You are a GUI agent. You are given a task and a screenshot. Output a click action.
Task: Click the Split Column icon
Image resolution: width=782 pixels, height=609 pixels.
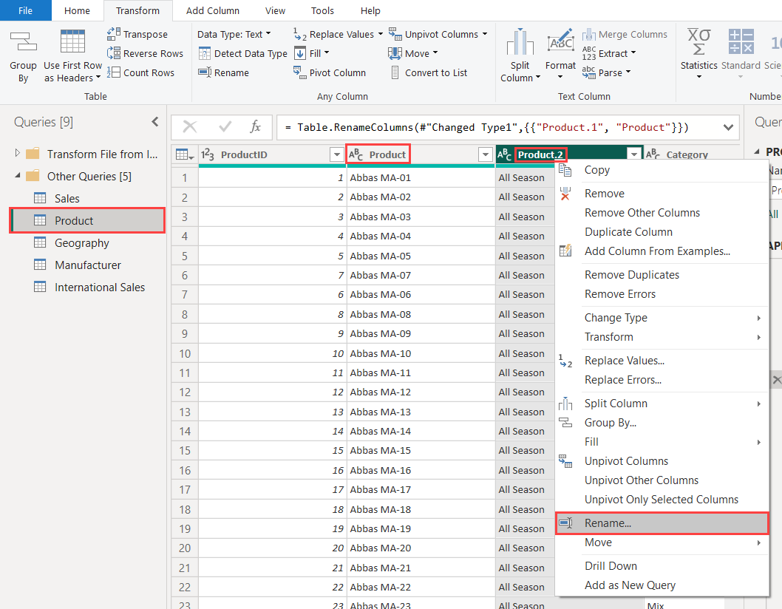click(x=520, y=43)
